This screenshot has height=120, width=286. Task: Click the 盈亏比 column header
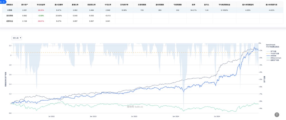click(207, 5)
